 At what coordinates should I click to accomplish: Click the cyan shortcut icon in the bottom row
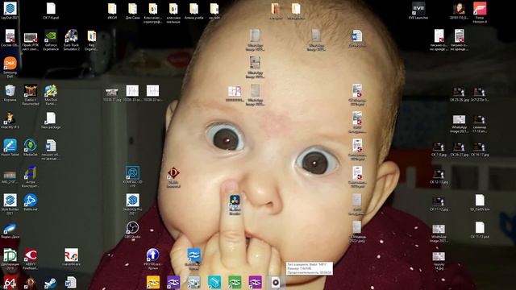coord(214,283)
